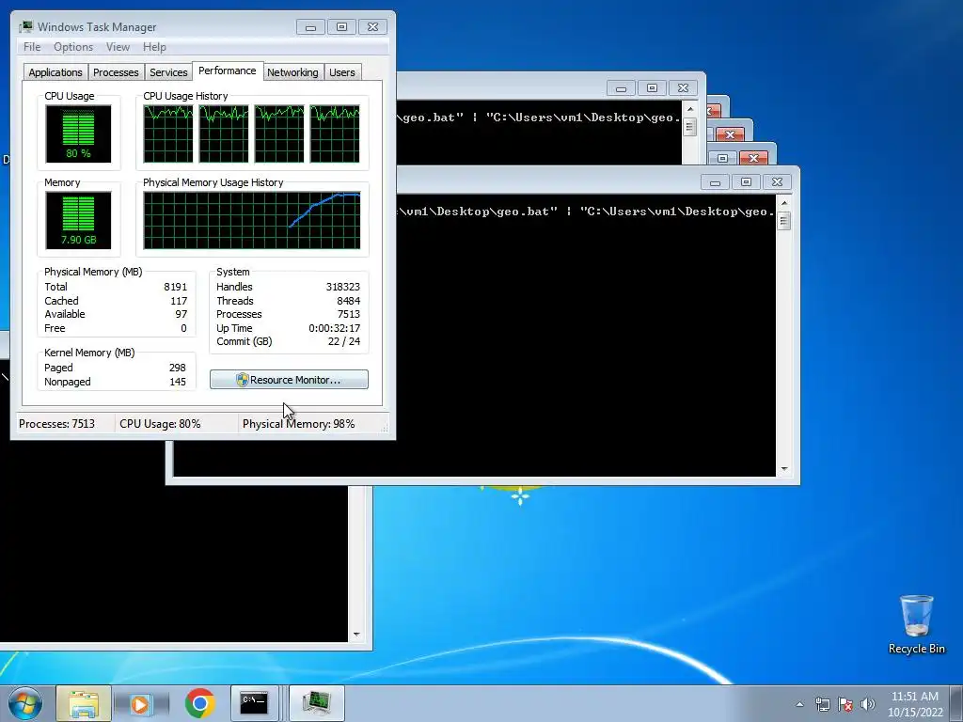The width and height of the screenshot is (963, 722).
Task: Close the Windows Task Manager window
Action: click(372, 27)
